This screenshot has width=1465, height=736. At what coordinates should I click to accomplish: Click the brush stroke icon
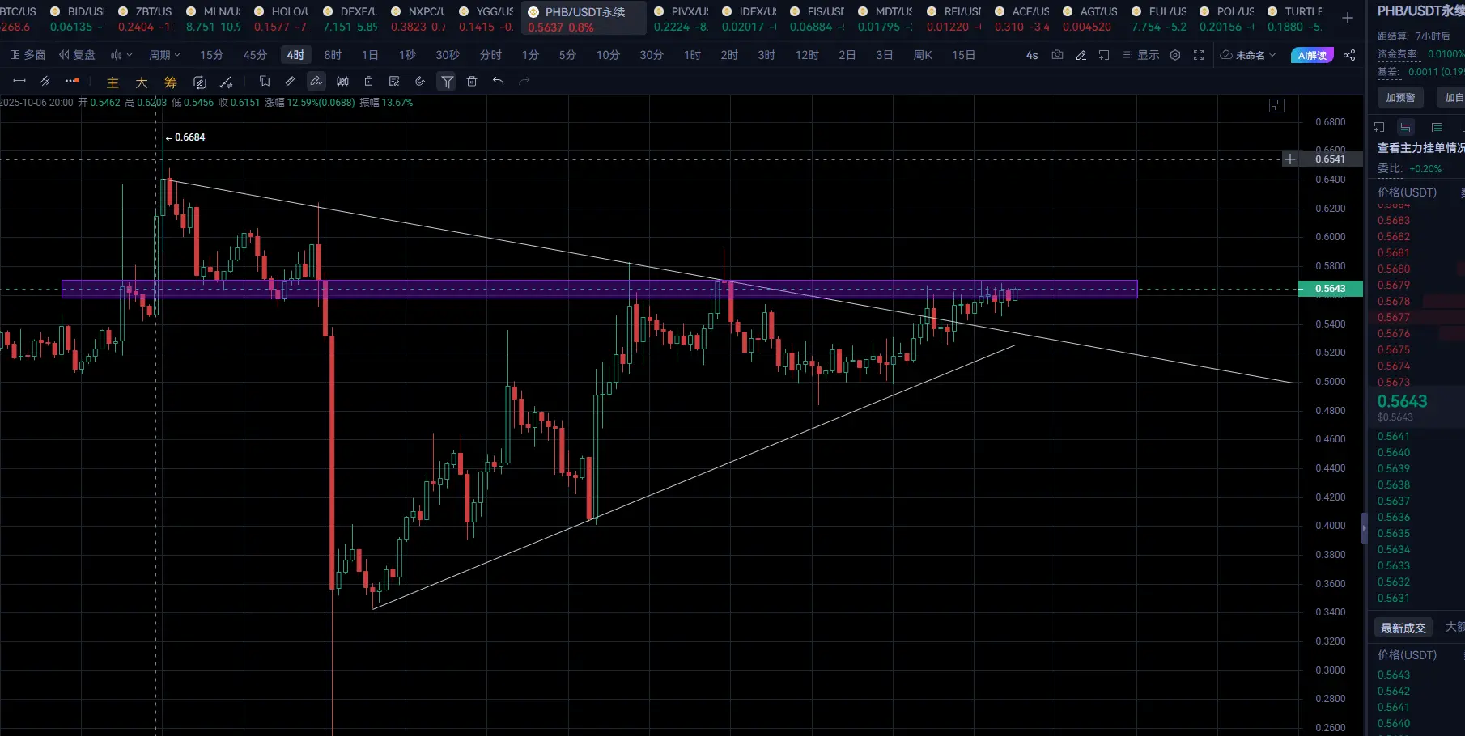pos(420,81)
